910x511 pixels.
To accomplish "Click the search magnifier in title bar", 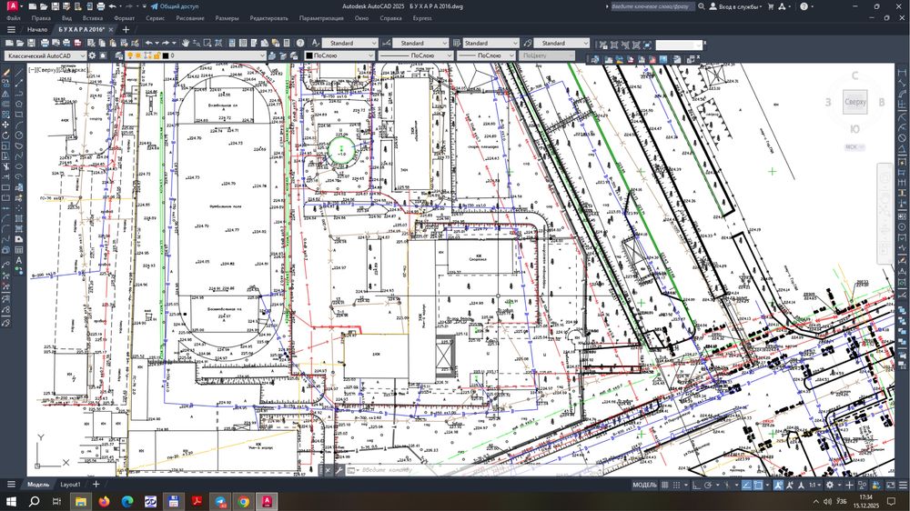I will coord(702,6).
